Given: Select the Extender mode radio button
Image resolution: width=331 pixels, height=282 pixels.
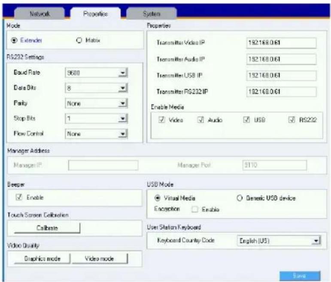Looking at the screenshot, I should point(14,40).
